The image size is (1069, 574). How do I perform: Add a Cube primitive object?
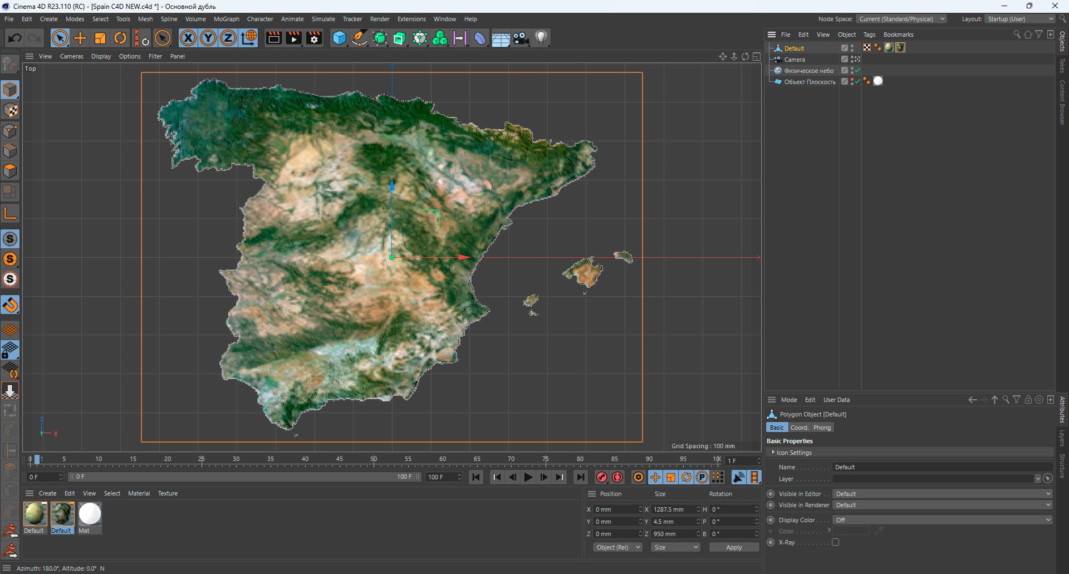click(339, 38)
